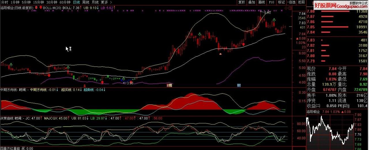Expand the 更多 periods dropdown

coord(106,2)
